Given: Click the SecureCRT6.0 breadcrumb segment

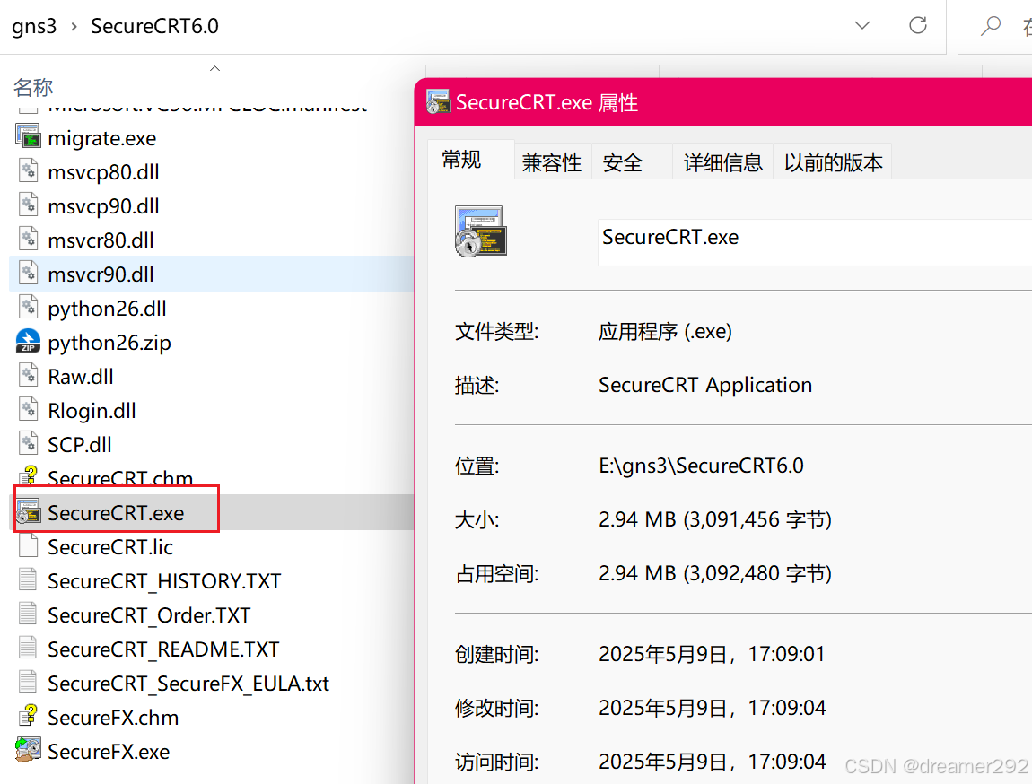Looking at the screenshot, I should click(154, 26).
